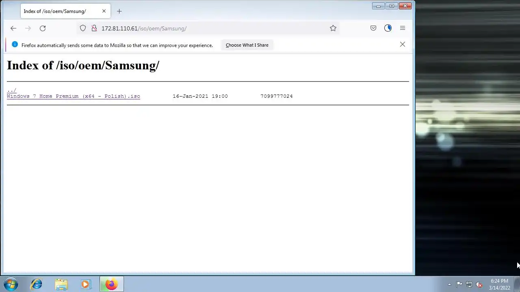Click the muted volume speaker icon

pyautogui.click(x=479, y=284)
